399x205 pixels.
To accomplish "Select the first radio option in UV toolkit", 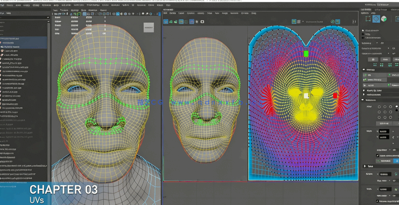I will tap(363, 30).
